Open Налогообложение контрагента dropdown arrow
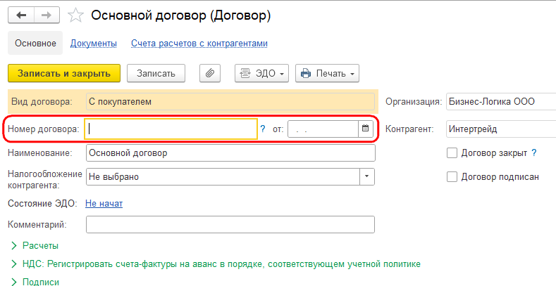 [367, 176]
